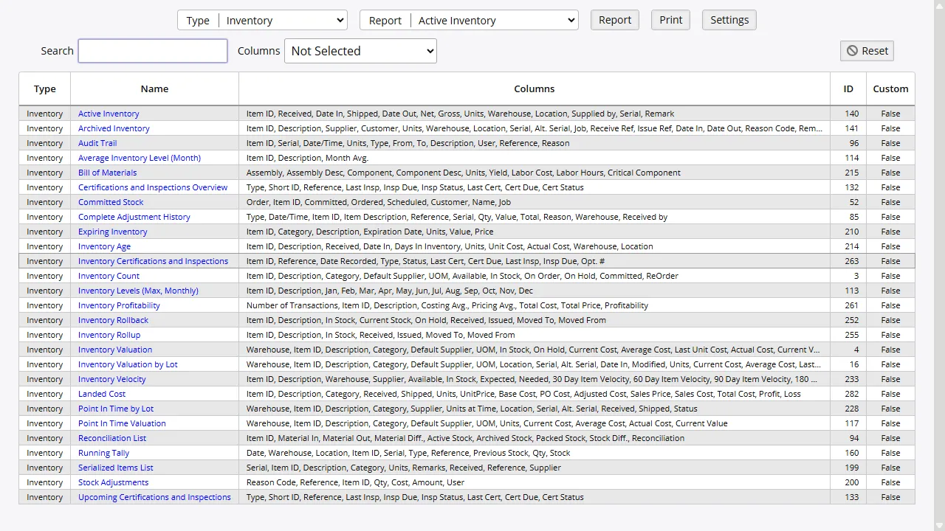Screen dimensions: 945x531
Task: Click the Report button
Action: click(614, 20)
